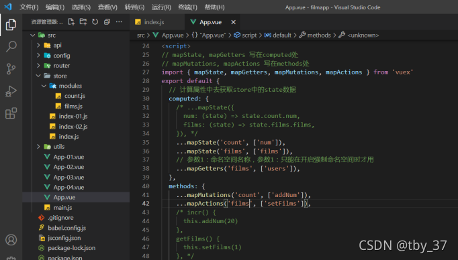Open films.js in the file tree
The height and width of the screenshot is (260, 458).
[x=76, y=106]
